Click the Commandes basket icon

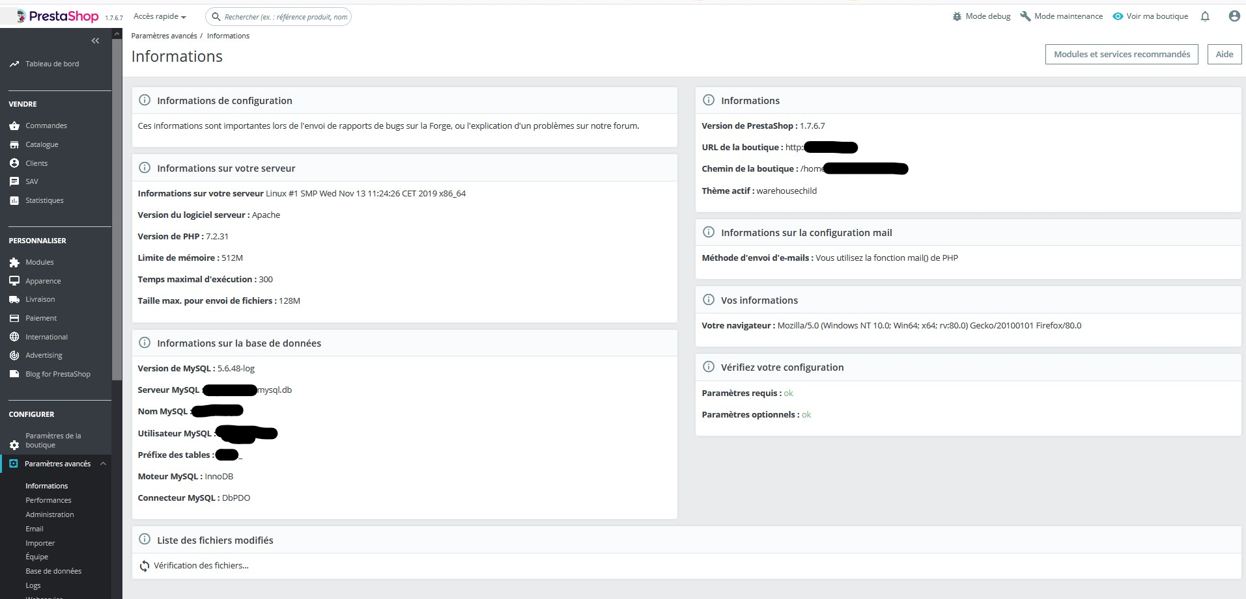[14, 126]
